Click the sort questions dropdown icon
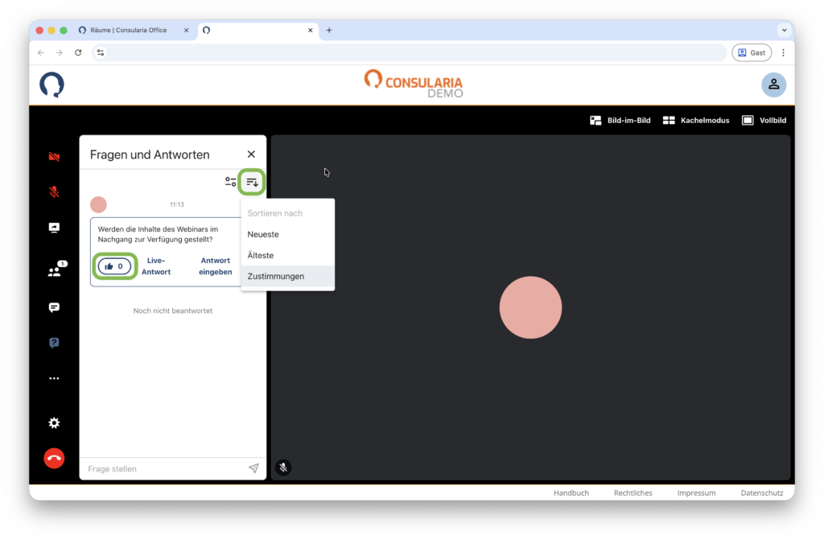Viewport: 824px width, 539px height. tap(253, 183)
